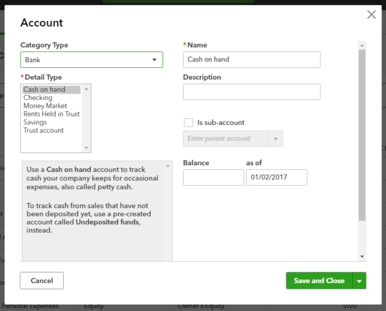The height and width of the screenshot is (311, 386).
Task: Select Savings detail type
Action: click(35, 122)
